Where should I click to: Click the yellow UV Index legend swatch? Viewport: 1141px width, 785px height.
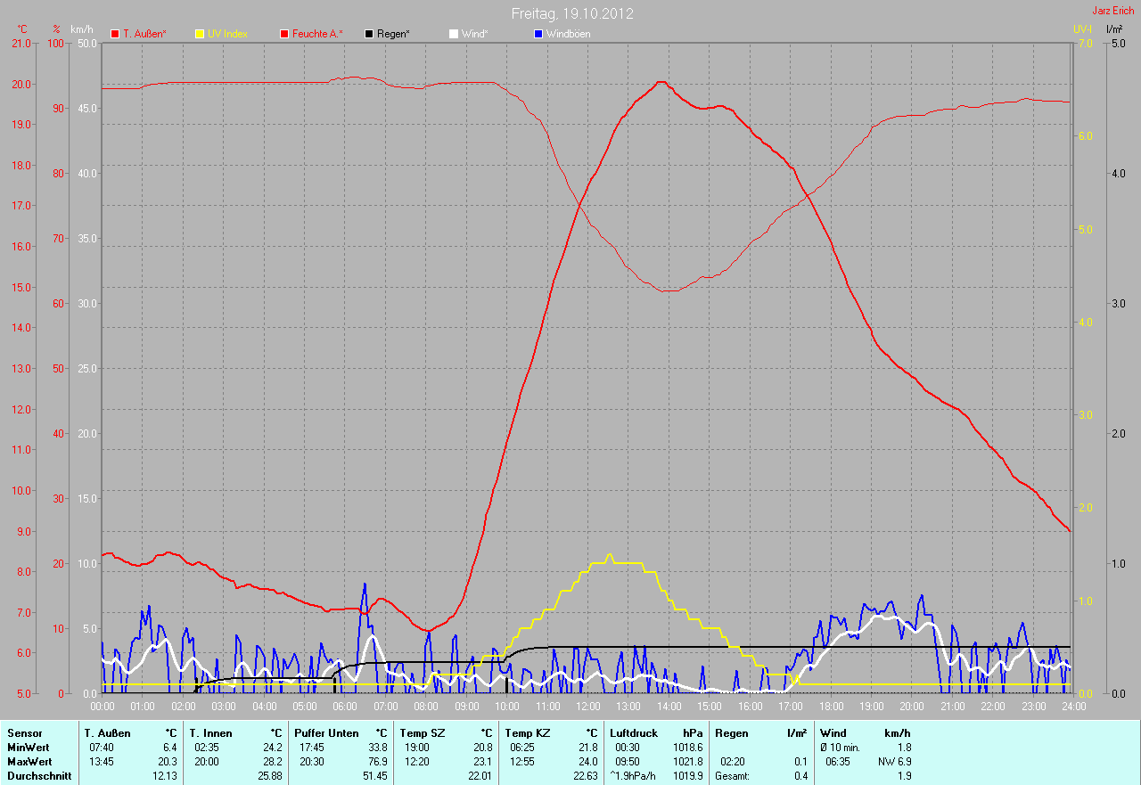pyautogui.click(x=200, y=34)
